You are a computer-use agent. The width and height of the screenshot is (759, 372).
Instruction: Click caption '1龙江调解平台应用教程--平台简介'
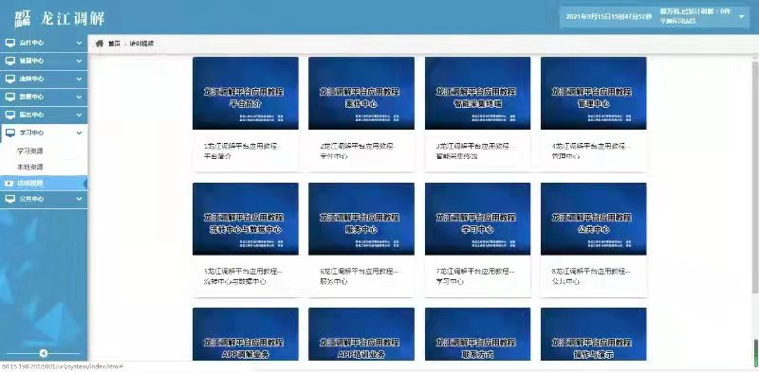[242, 151]
